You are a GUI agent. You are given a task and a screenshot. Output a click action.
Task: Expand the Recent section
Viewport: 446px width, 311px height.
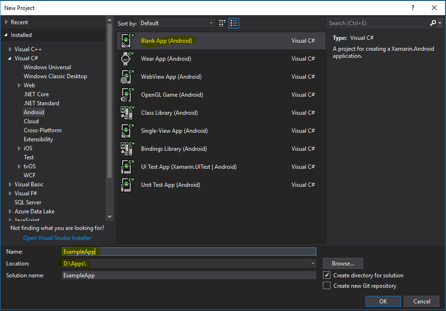6,22
